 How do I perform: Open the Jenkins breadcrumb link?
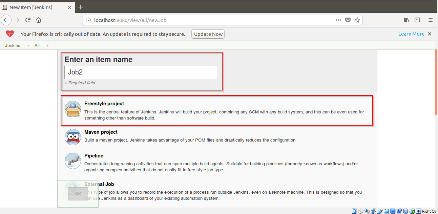click(x=13, y=45)
